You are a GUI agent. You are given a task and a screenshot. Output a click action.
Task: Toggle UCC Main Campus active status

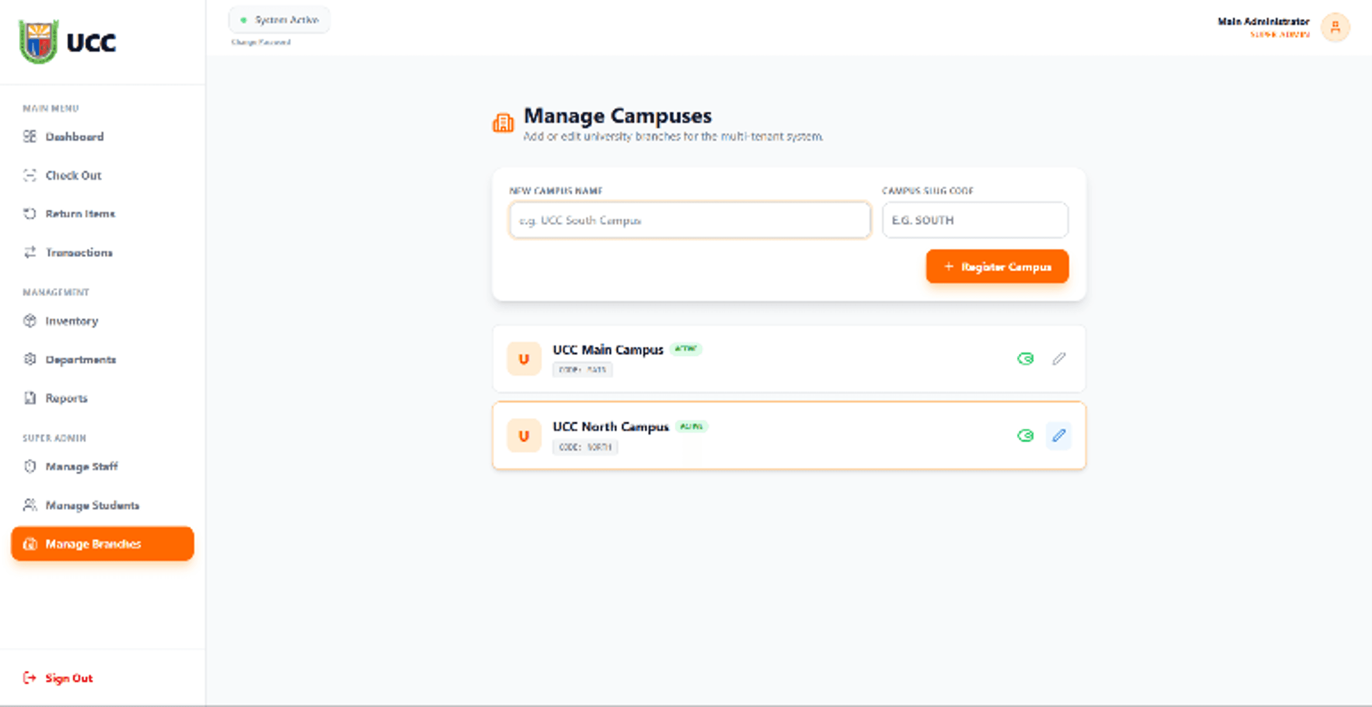point(1026,359)
